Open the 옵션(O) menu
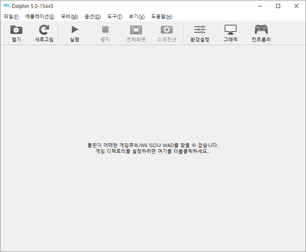Image resolution: width=306 pixels, height=252 pixels. click(x=93, y=17)
